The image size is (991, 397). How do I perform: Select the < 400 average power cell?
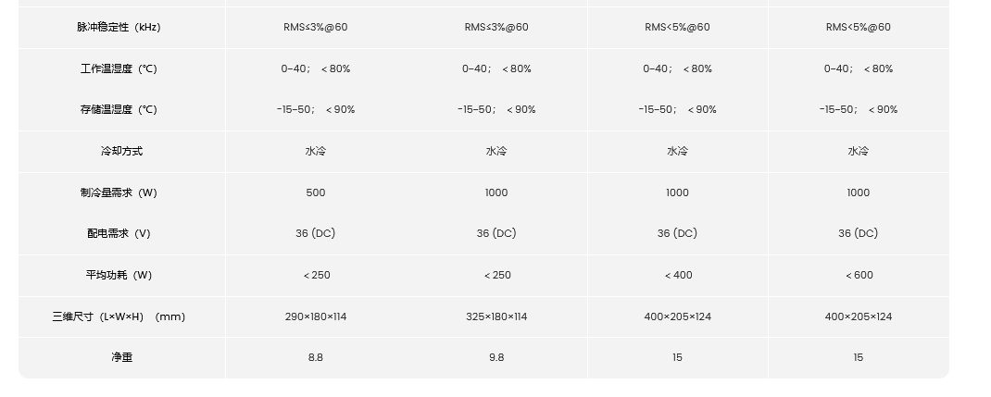pyautogui.click(x=677, y=275)
